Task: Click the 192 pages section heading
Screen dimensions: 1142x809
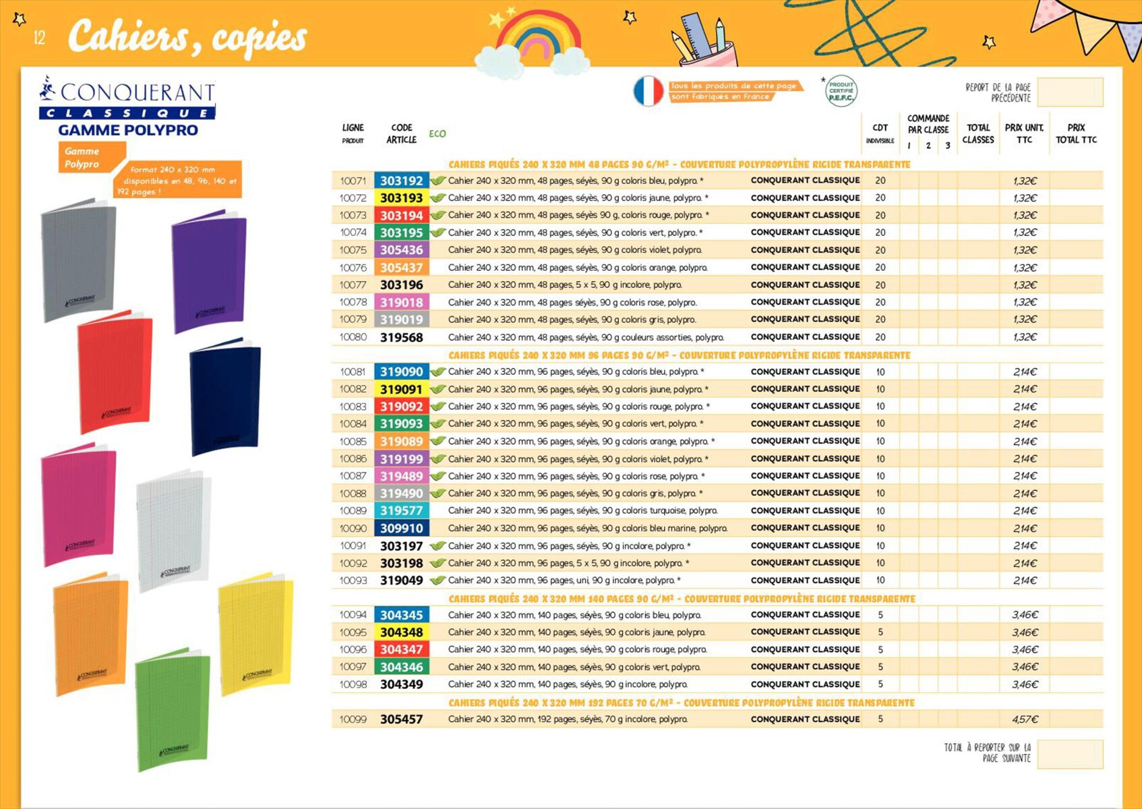Action: click(x=682, y=702)
